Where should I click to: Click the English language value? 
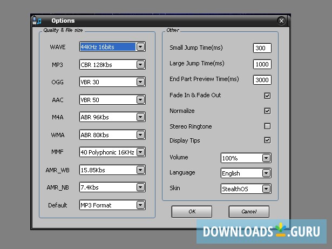231,173
